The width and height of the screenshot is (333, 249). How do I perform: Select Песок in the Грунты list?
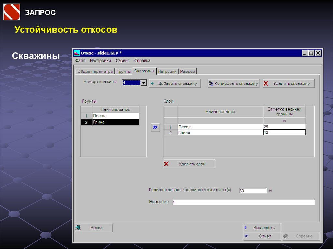[x=115, y=116]
